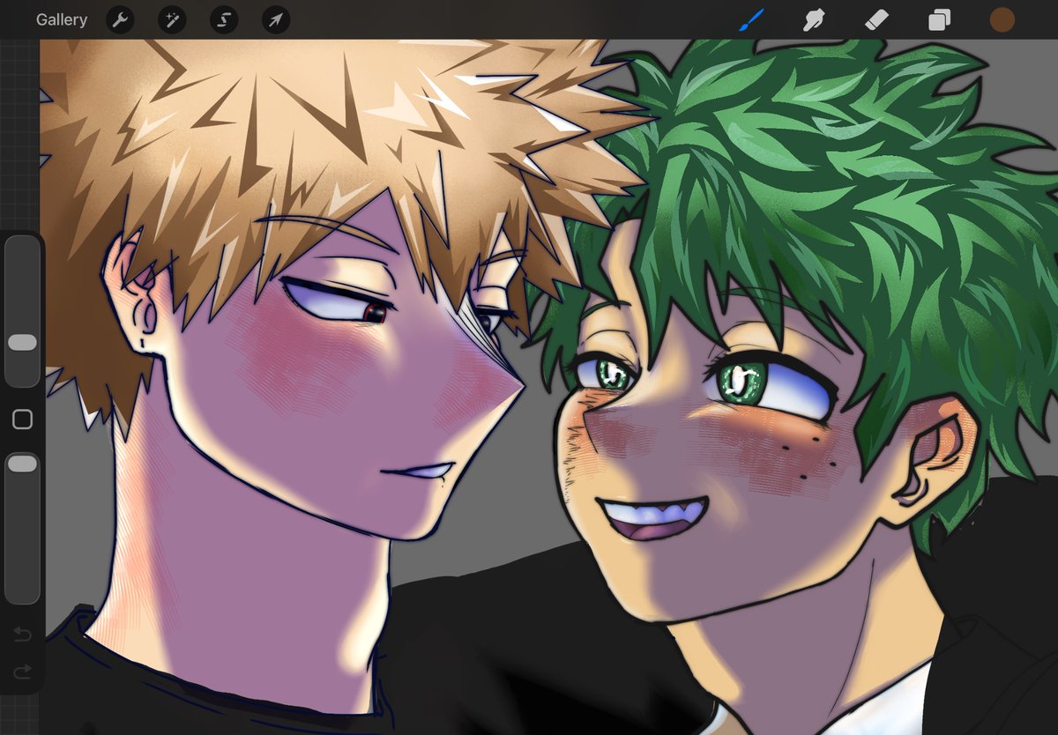1058x735 pixels.
Task: Open the Layers panel
Action: point(940,19)
